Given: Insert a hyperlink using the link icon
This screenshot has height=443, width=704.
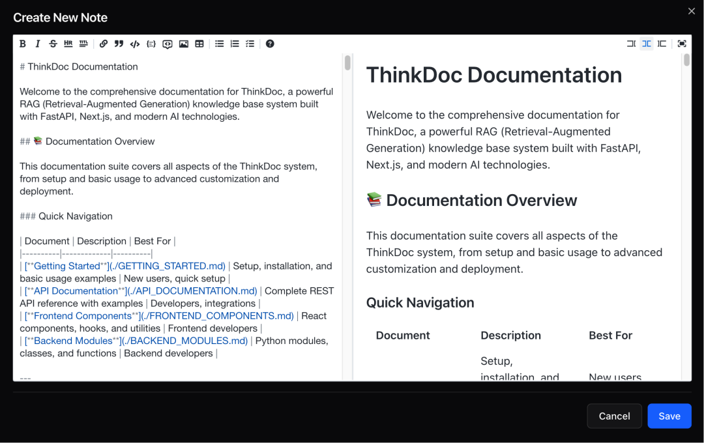Looking at the screenshot, I should tap(104, 44).
